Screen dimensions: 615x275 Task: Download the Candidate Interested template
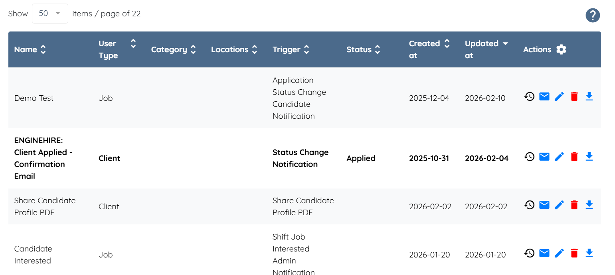(589, 253)
